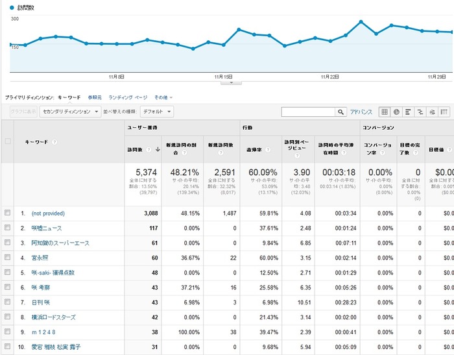Open help icon next to キーワード header
Screen dimensions: 454x355
(54, 142)
